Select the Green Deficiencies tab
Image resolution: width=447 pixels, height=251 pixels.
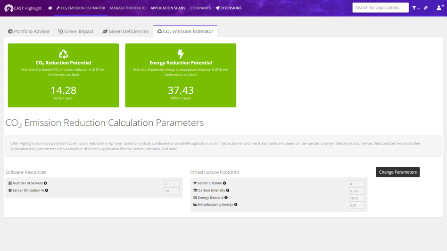pos(125,32)
